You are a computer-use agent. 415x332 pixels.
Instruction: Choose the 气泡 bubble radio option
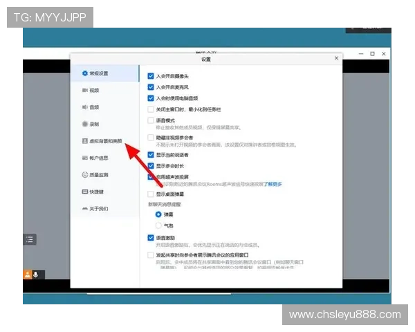(158, 225)
